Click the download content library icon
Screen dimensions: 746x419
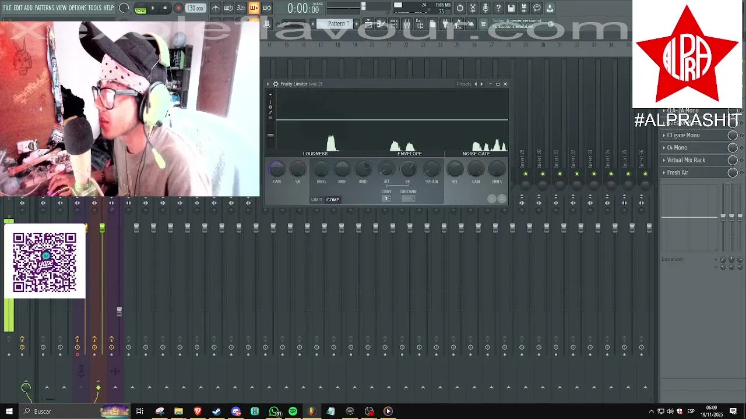tap(550, 8)
